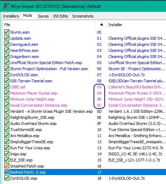
Task: Toggle DynDOLOD.esm checkbox
Action: [7, 75]
